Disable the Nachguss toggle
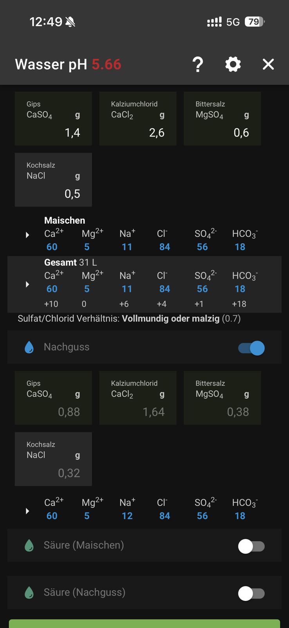Viewport: 289px width, 628px height. tap(251, 348)
